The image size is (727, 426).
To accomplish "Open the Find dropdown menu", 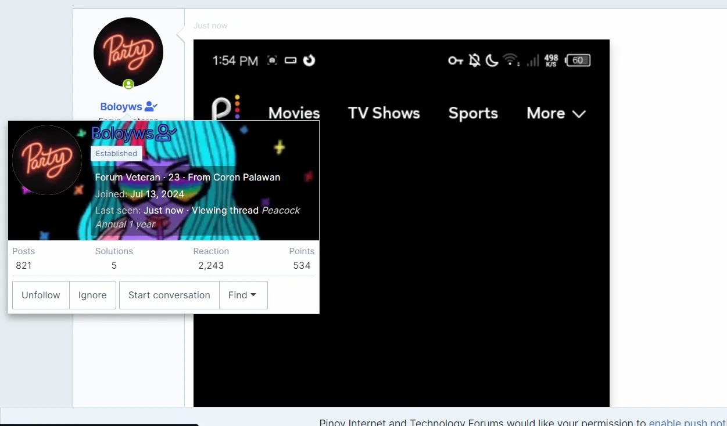I will [243, 295].
